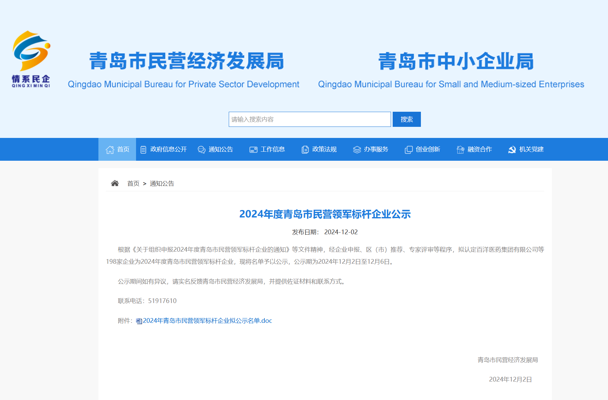Open 办事服务 section
Image resolution: width=608 pixels, height=400 pixels.
[376, 149]
